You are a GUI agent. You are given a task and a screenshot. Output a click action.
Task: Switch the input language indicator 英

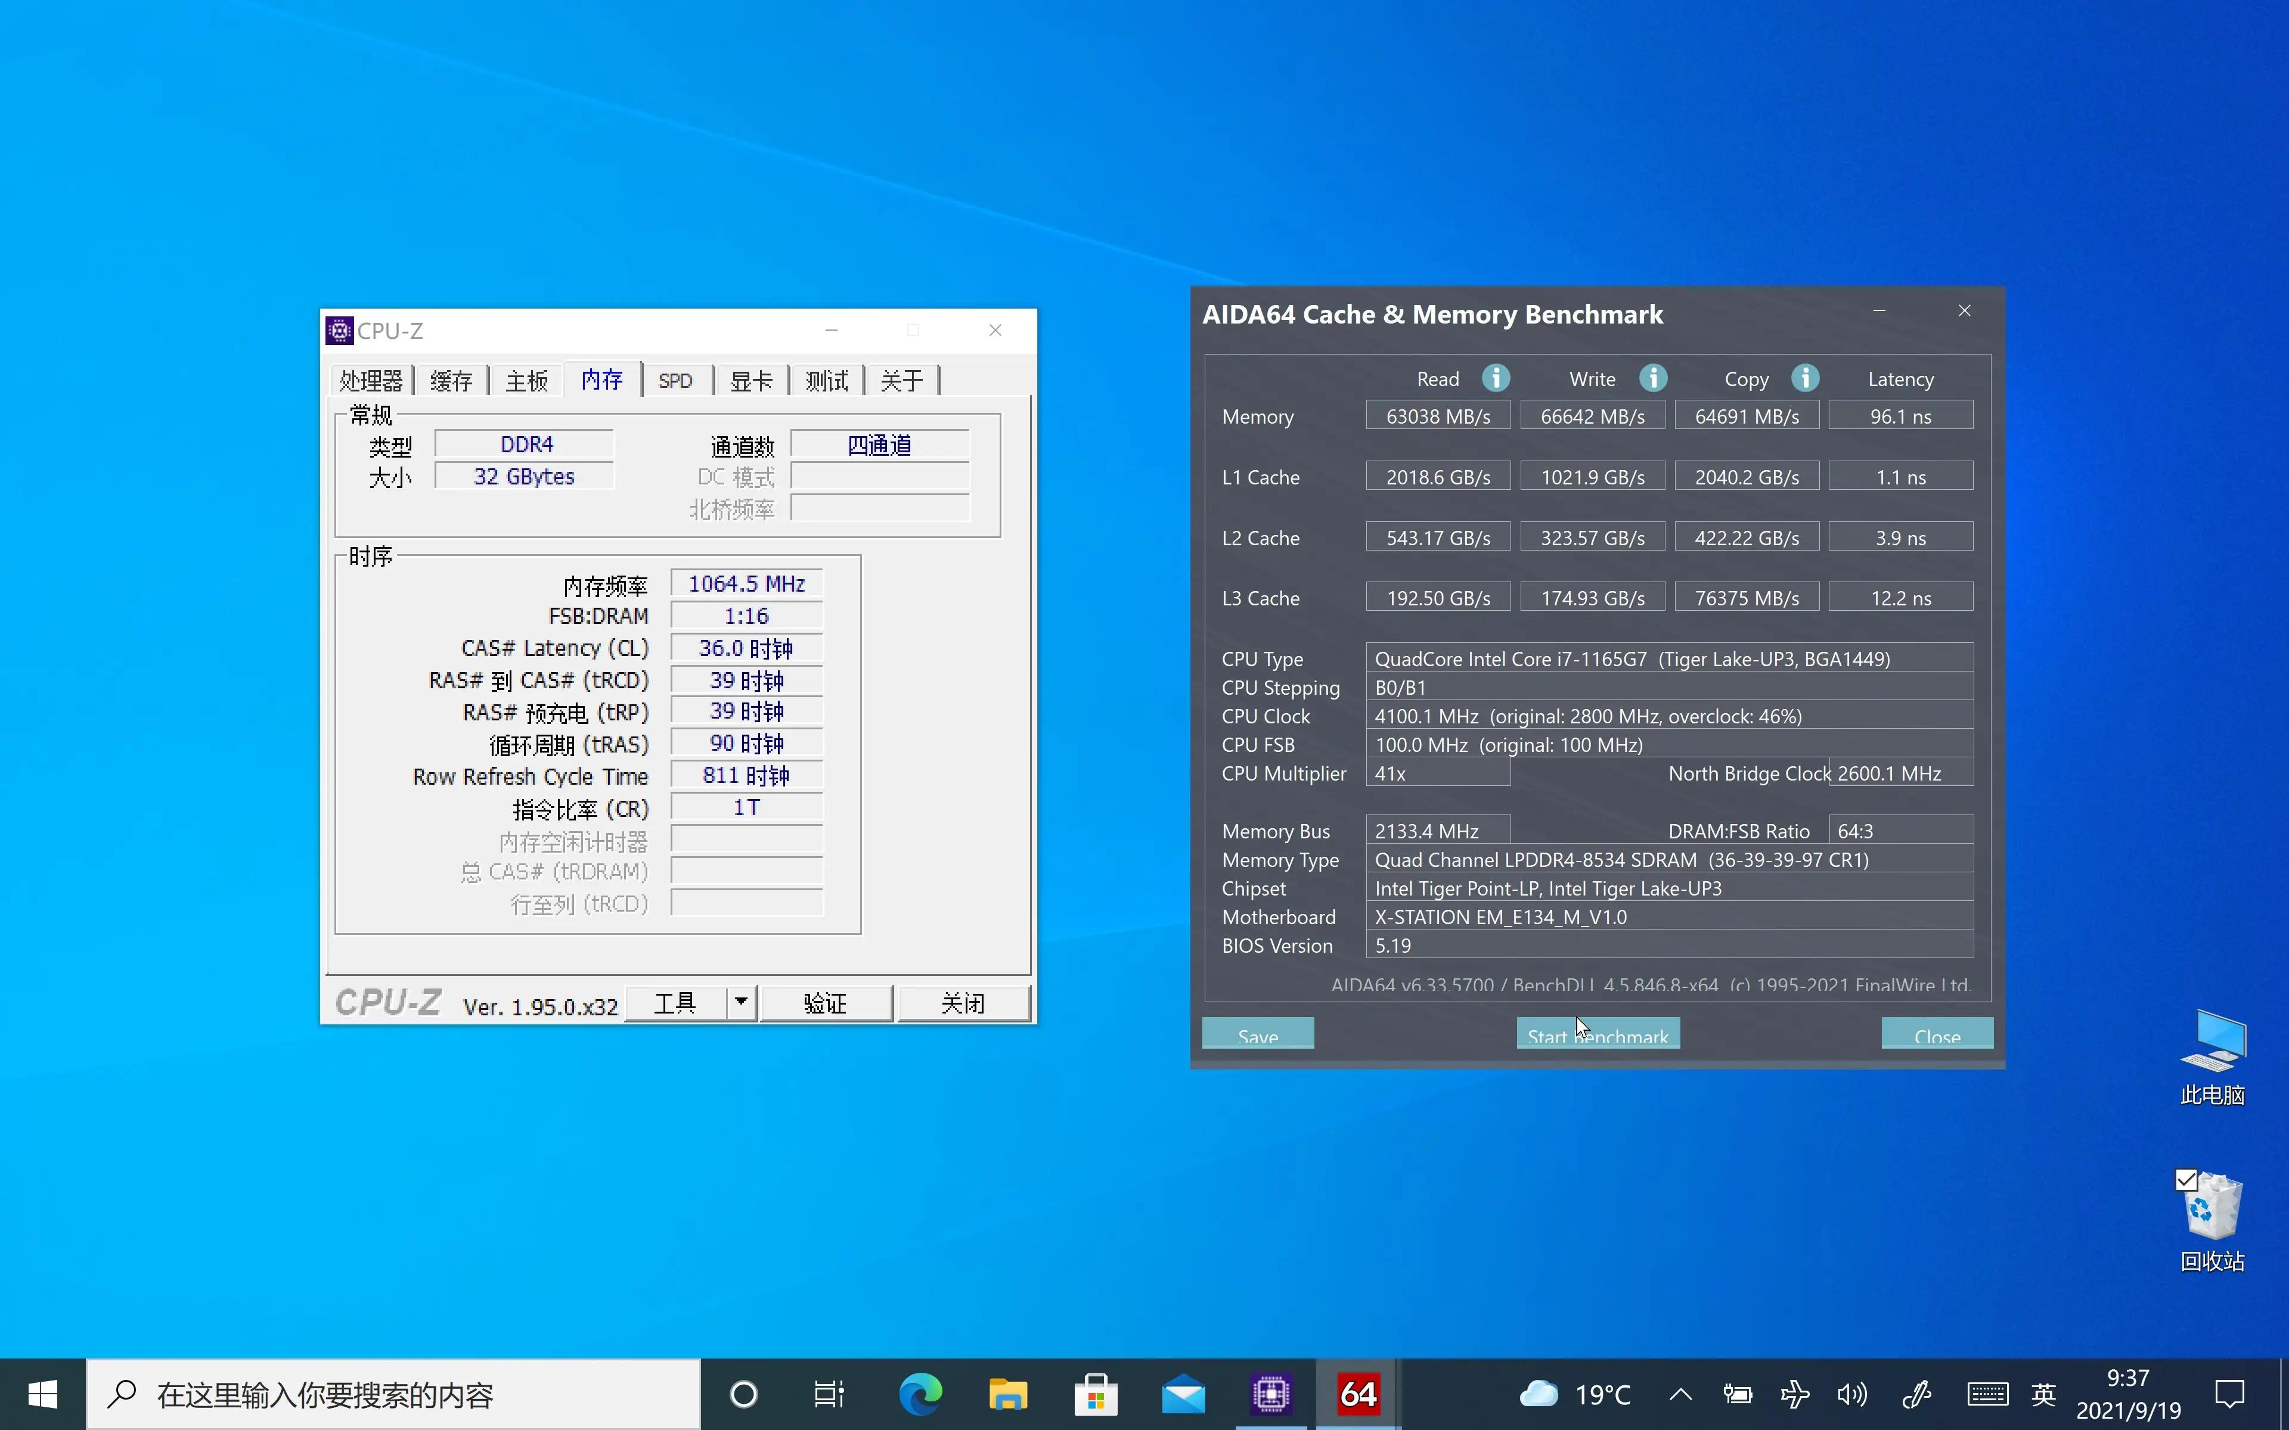tap(2043, 1394)
